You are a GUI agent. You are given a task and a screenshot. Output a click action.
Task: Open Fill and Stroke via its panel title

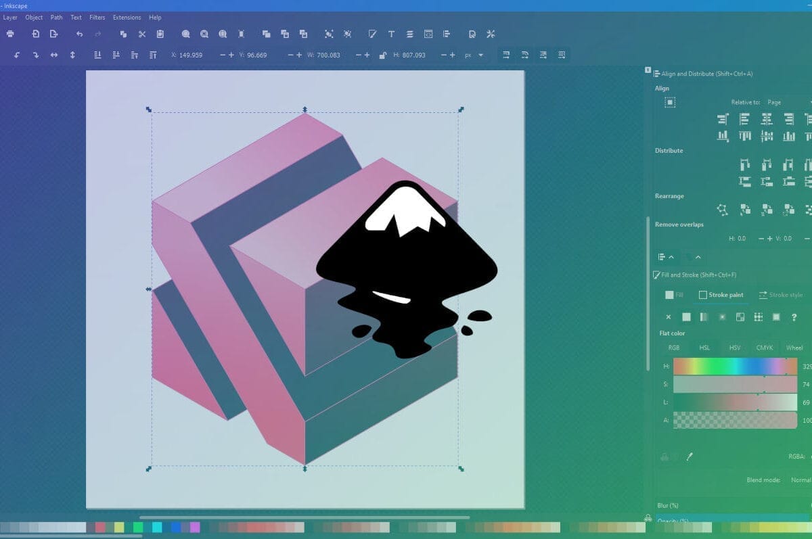(x=697, y=275)
